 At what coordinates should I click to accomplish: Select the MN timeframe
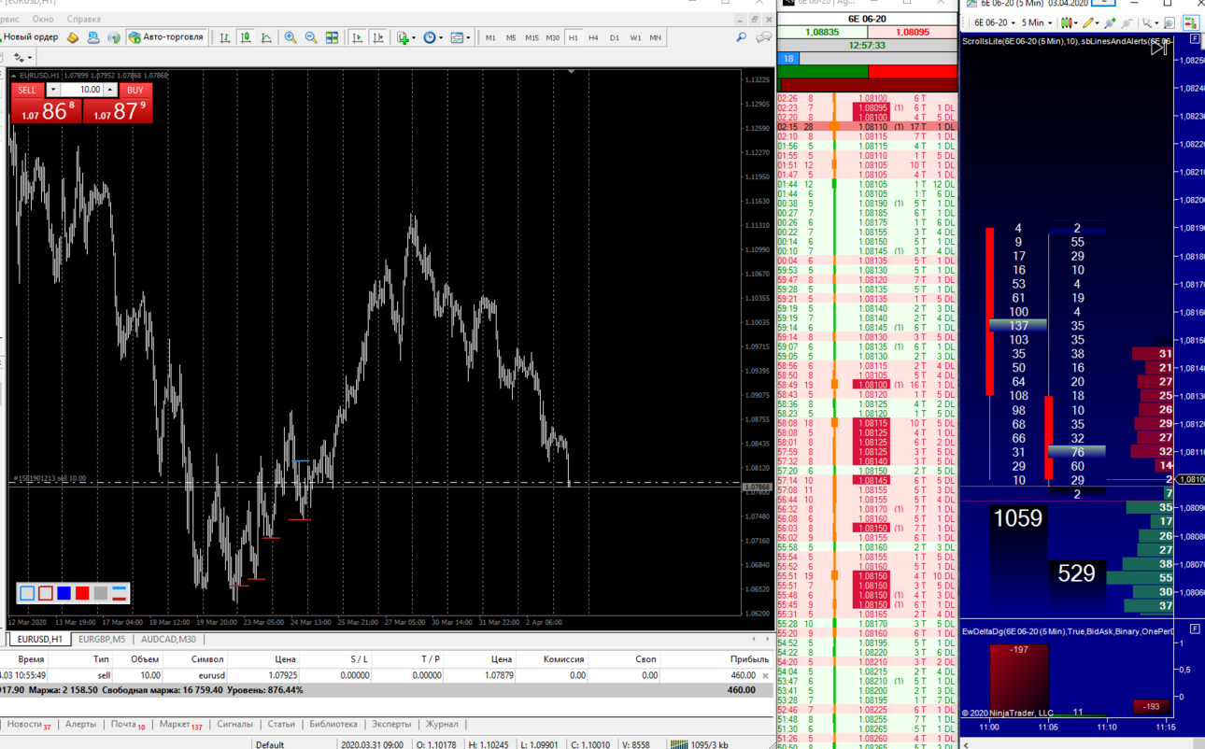pos(656,37)
